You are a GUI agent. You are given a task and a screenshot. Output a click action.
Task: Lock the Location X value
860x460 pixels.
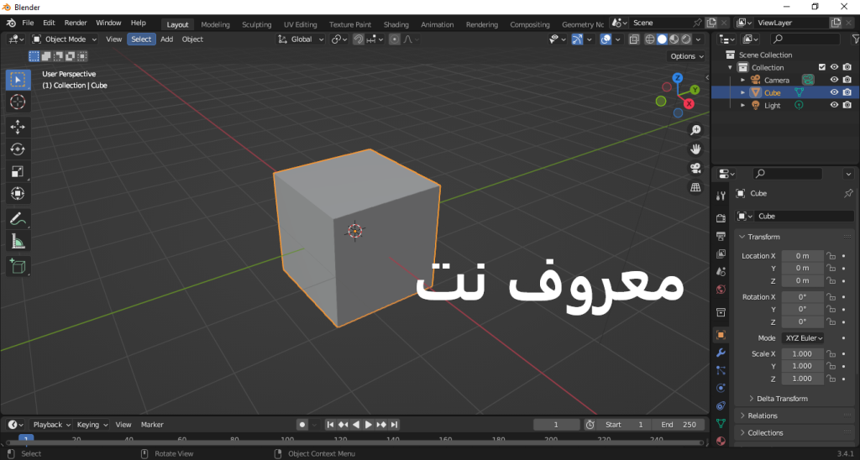click(x=831, y=256)
